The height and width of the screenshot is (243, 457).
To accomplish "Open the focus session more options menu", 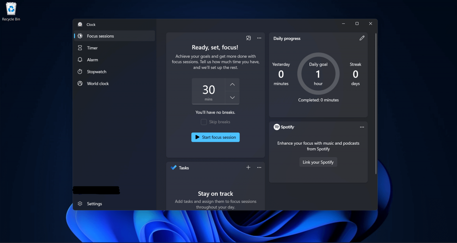I will coord(259,38).
